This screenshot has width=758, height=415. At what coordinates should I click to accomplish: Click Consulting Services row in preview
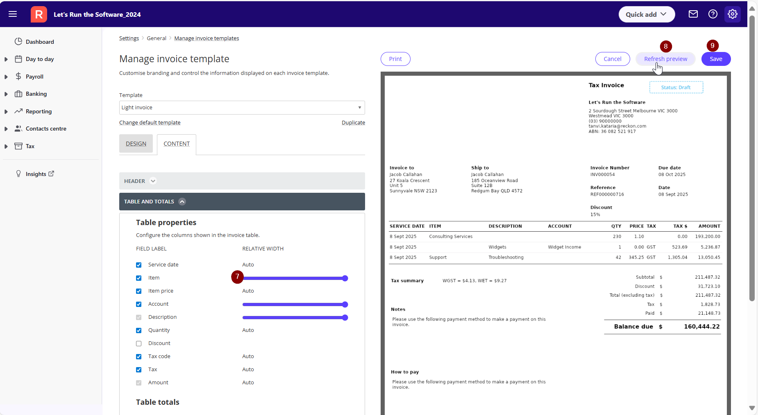point(555,237)
